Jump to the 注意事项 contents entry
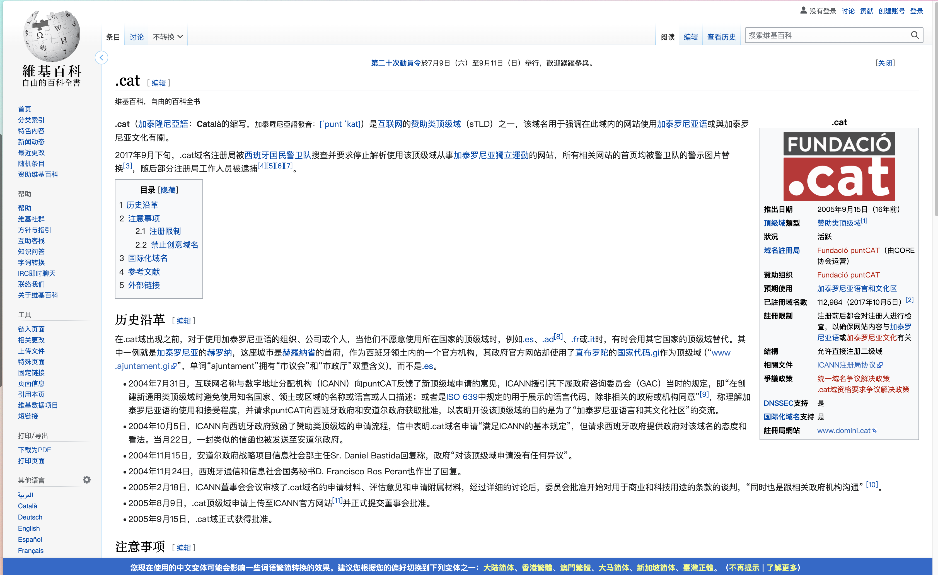This screenshot has height=575, width=938. tap(144, 219)
